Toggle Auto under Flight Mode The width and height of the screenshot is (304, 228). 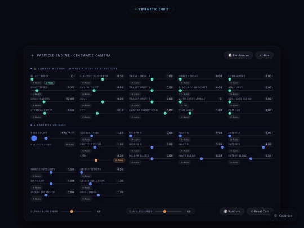click(x=37, y=83)
